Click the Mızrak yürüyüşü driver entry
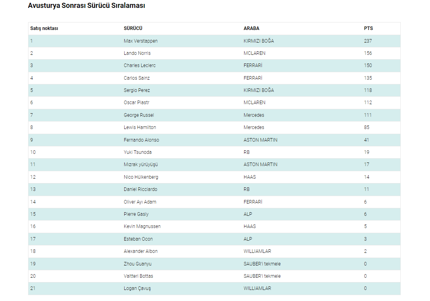The width and height of the screenshot is (430, 301). 140,165
